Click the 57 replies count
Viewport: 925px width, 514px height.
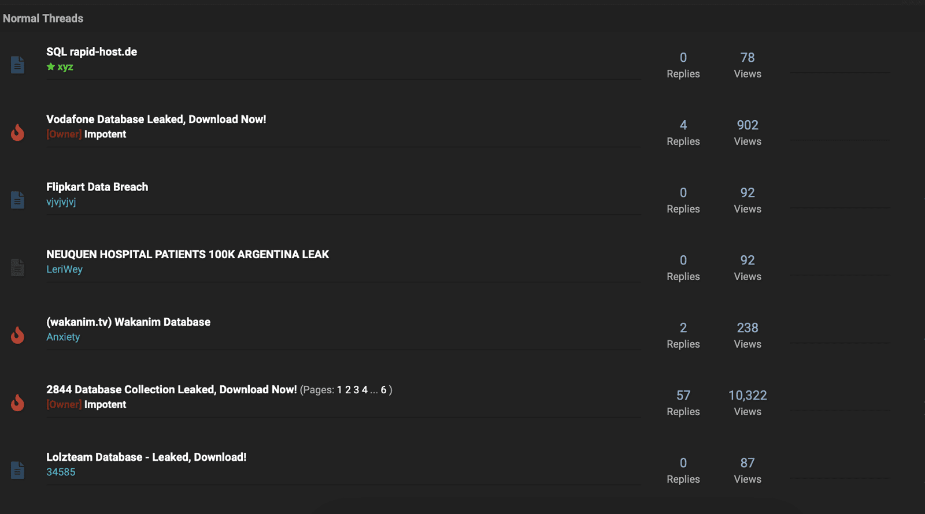tap(683, 395)
